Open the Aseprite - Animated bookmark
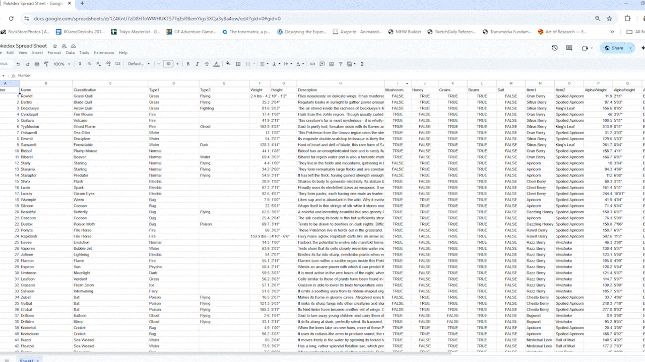 pos(357,32)
